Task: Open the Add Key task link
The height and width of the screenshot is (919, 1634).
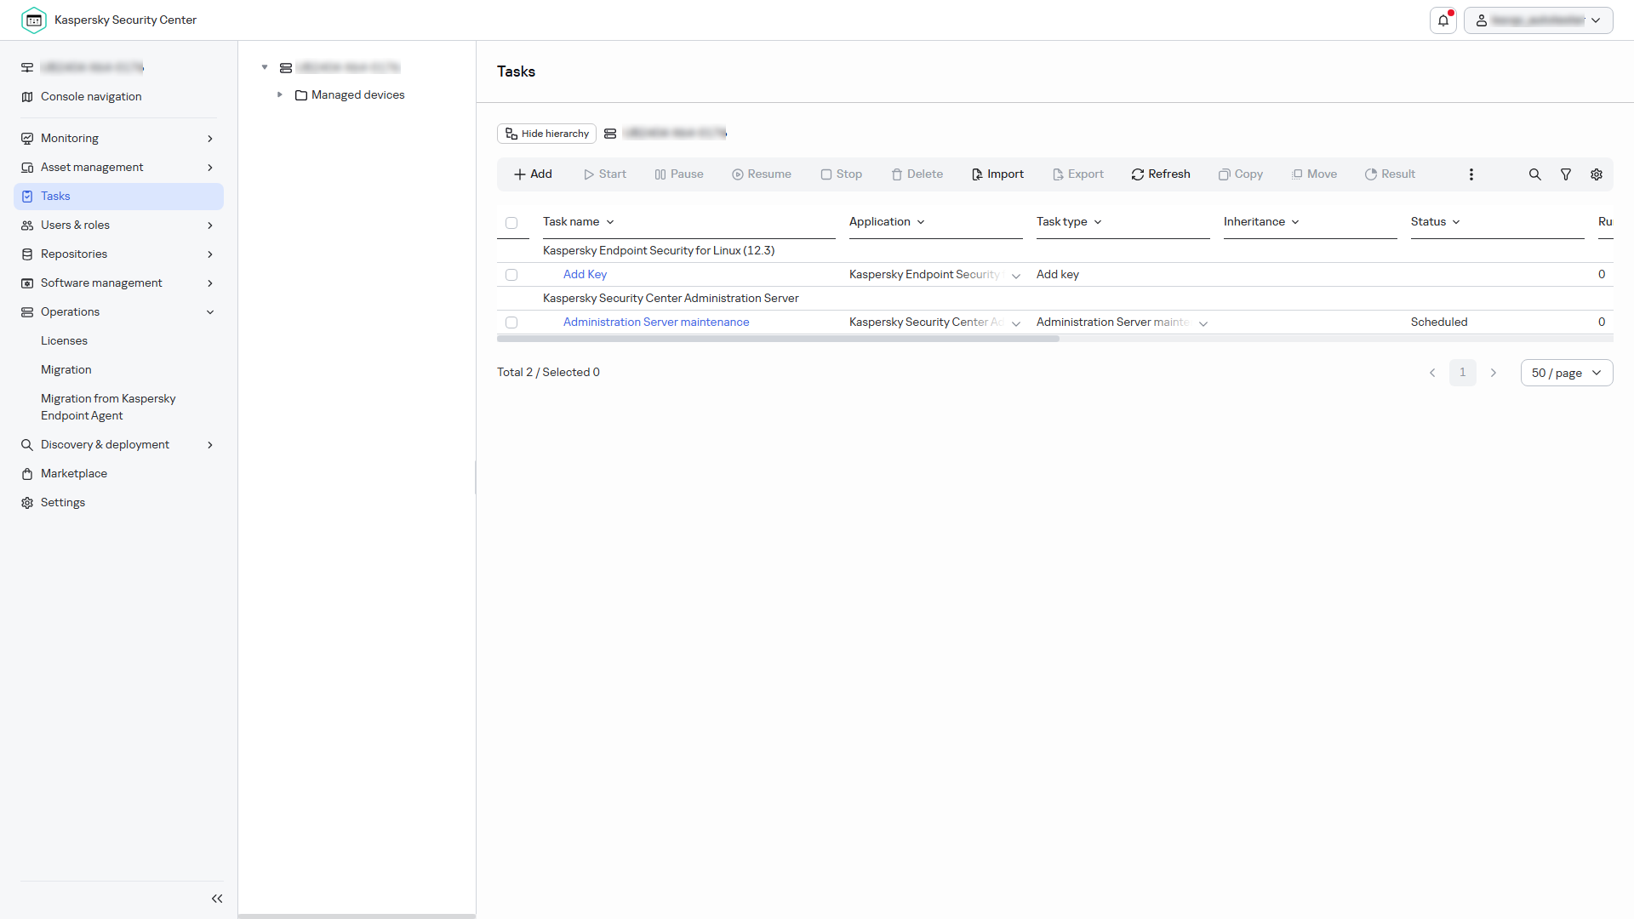Action: coord(585,275)
